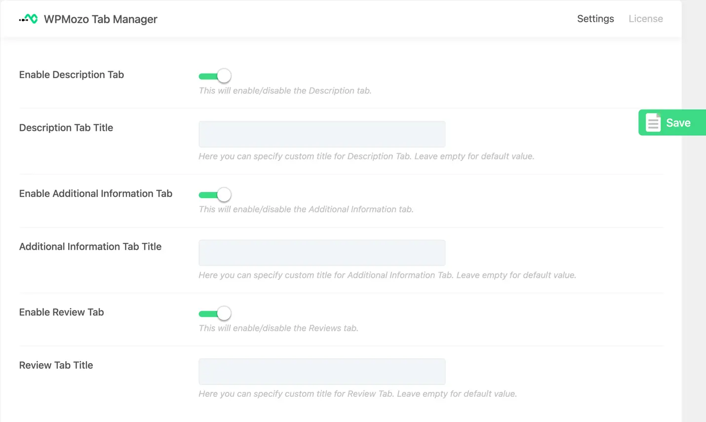
Task: Disable the Enable Description Tab toggle
Action: coord(215,76)
